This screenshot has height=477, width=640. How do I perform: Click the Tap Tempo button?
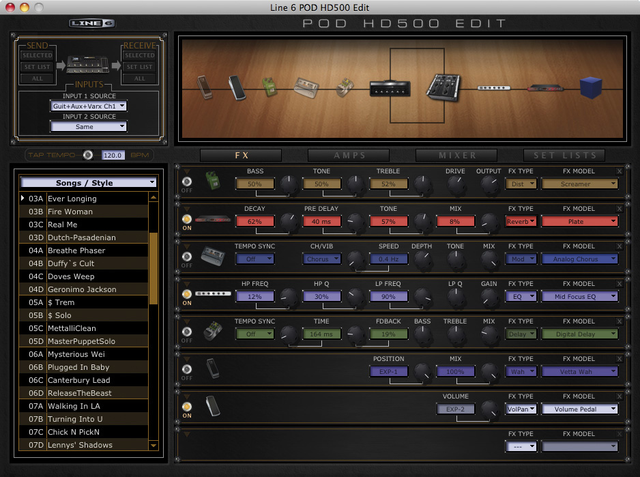coord(88,155)
